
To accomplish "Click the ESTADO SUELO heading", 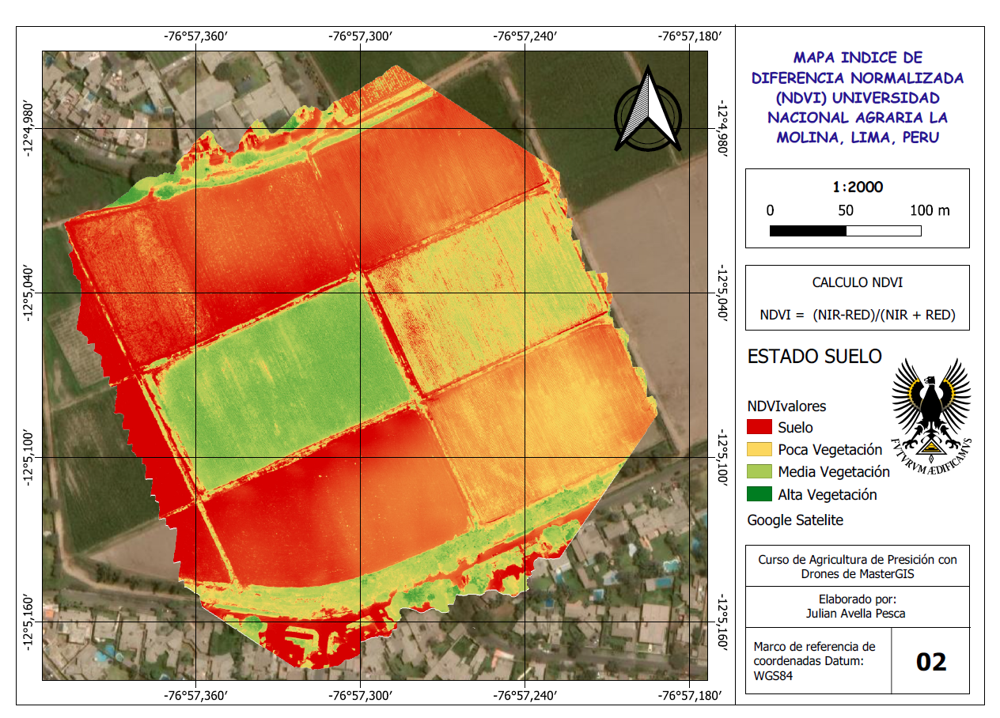I will tap(814, 357).
